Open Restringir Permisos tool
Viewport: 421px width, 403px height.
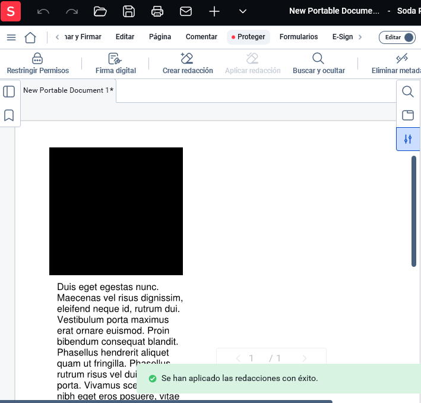coord(38,64)
